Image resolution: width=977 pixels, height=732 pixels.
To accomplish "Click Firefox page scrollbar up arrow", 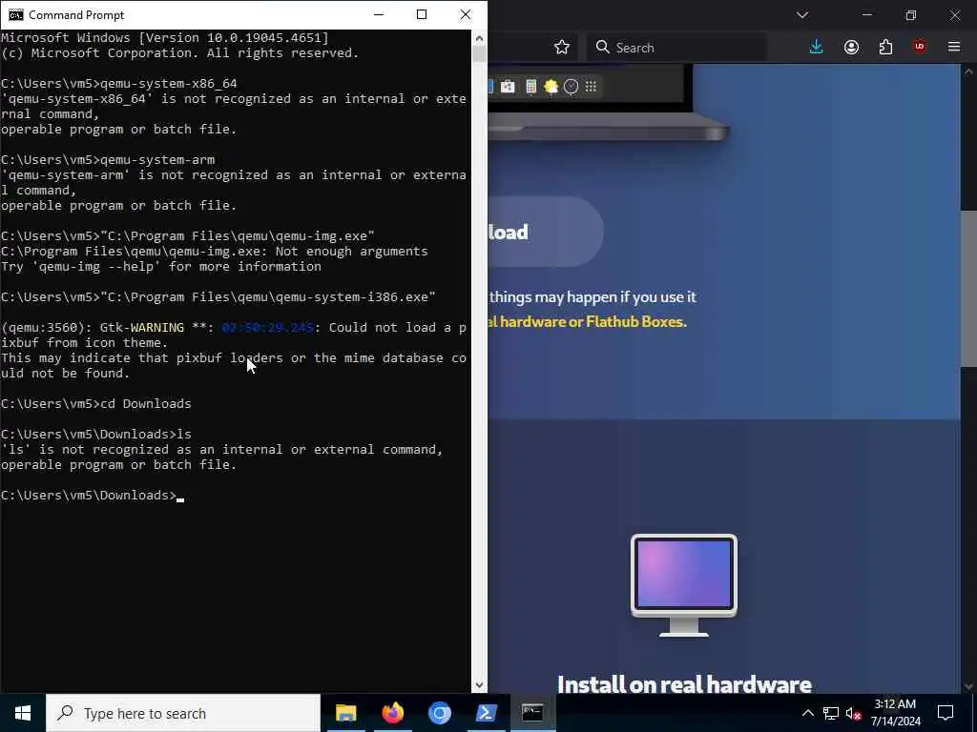I will pos(968,71).
